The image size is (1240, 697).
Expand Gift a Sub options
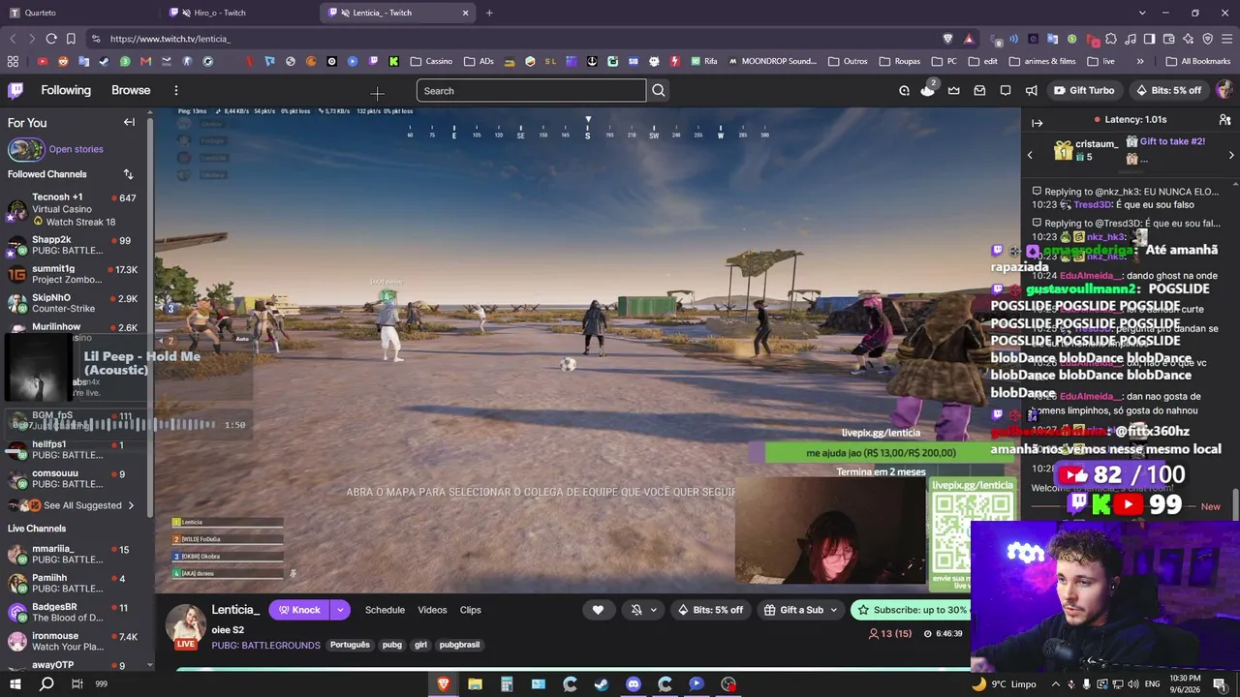(833, 610)
